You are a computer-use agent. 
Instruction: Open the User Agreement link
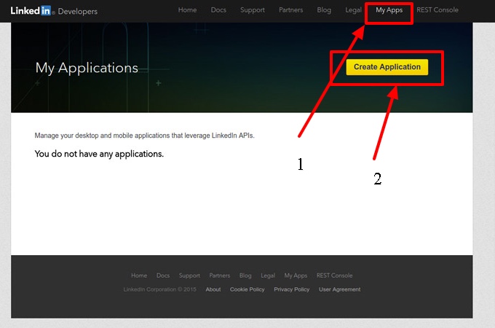coord(340,289)
